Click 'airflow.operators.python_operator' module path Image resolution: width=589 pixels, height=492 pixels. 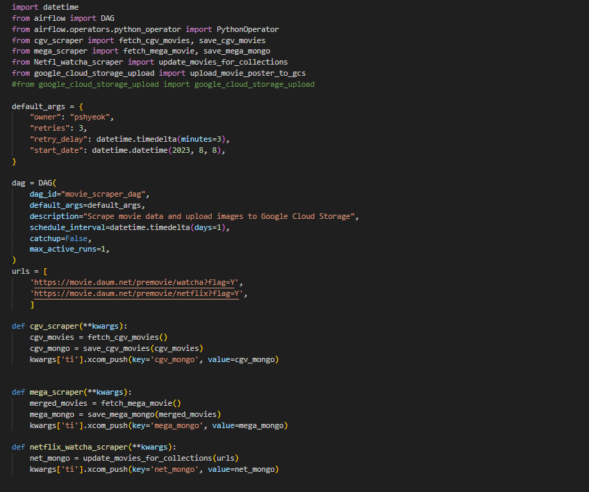108,29
